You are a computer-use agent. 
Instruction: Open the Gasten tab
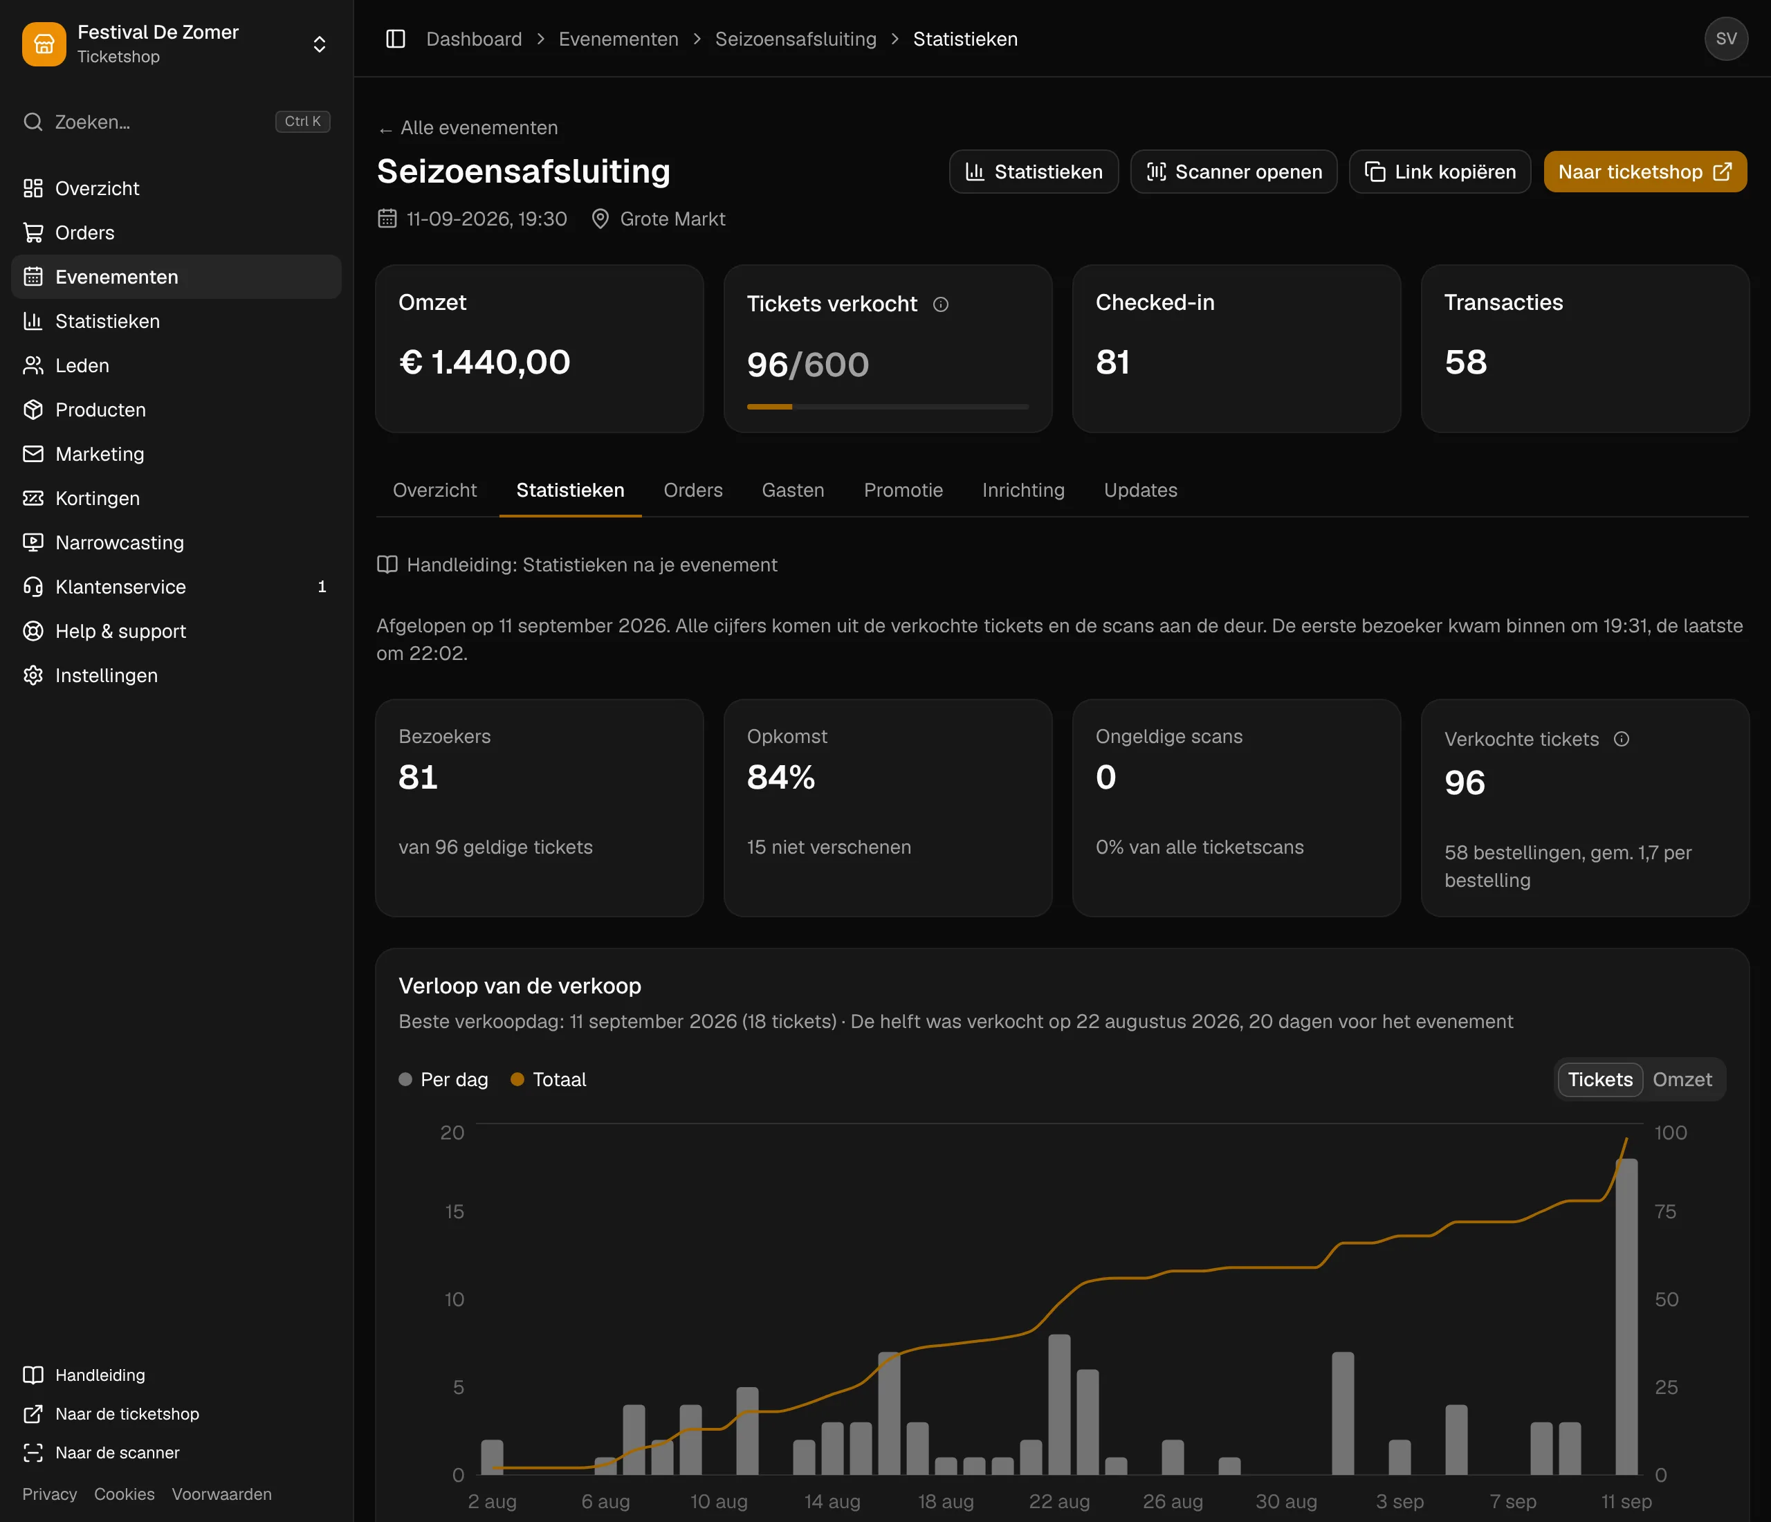click(792, 490)
